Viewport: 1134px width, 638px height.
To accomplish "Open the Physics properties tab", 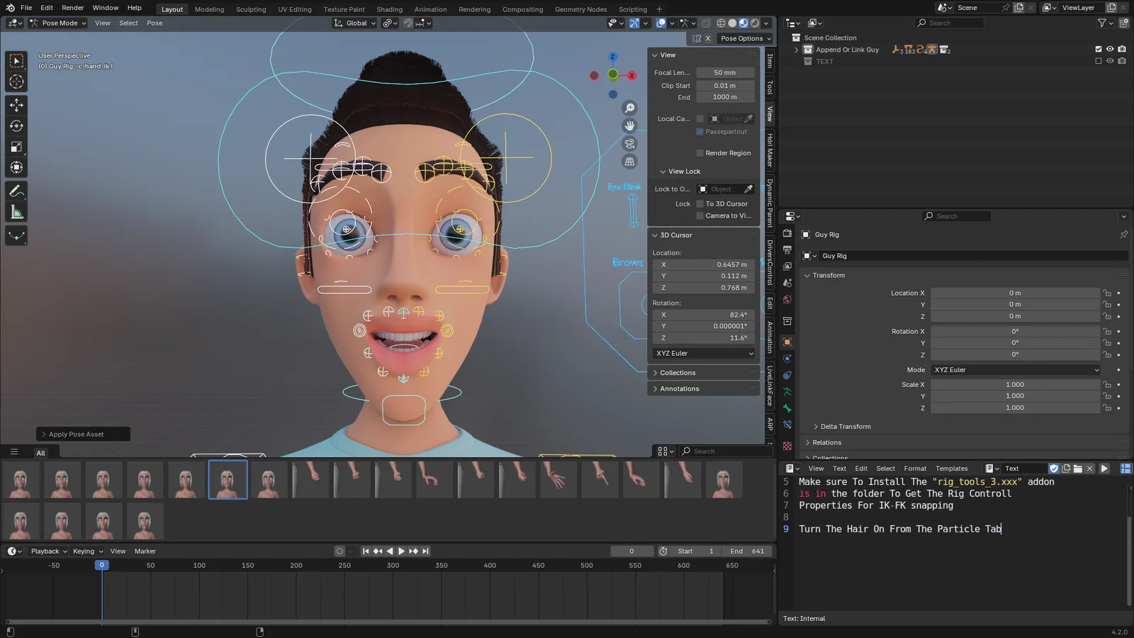I will click(x=787, y=360).
